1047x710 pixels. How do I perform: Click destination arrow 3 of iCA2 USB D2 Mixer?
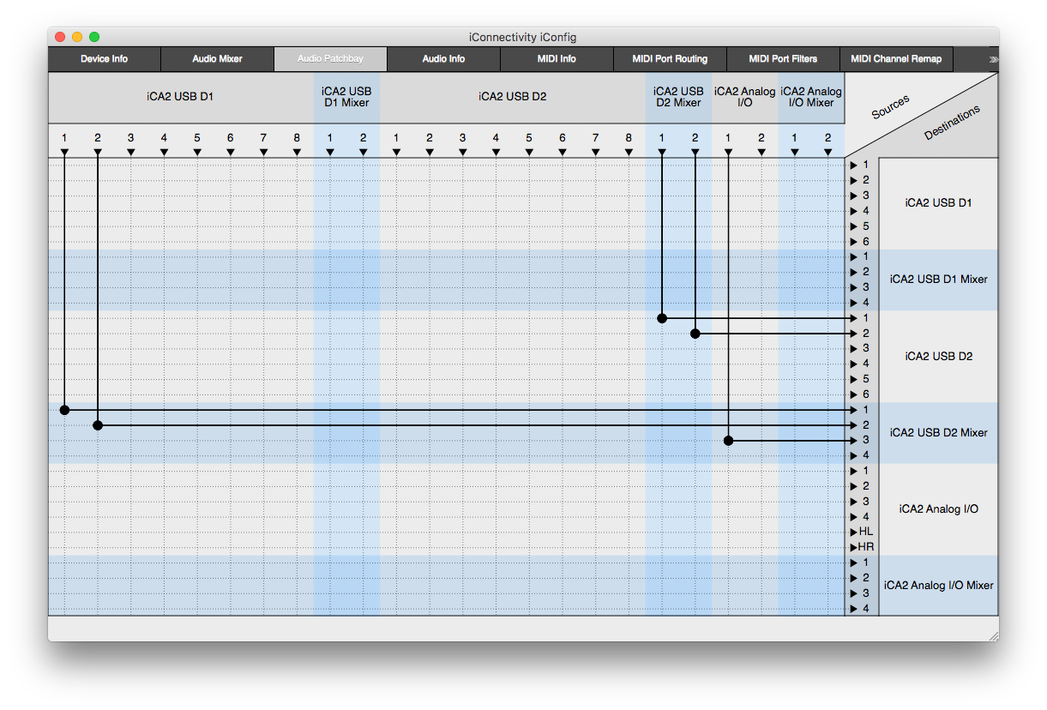[x=854, y=441]
